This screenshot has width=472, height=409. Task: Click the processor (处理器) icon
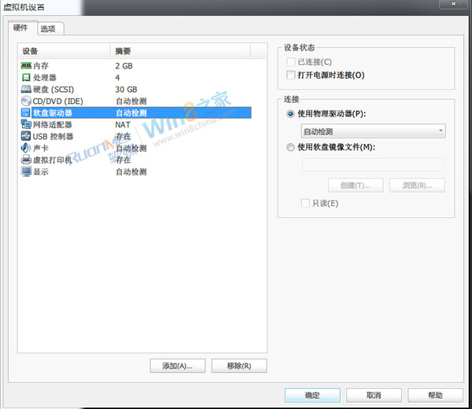pos(26,77)
